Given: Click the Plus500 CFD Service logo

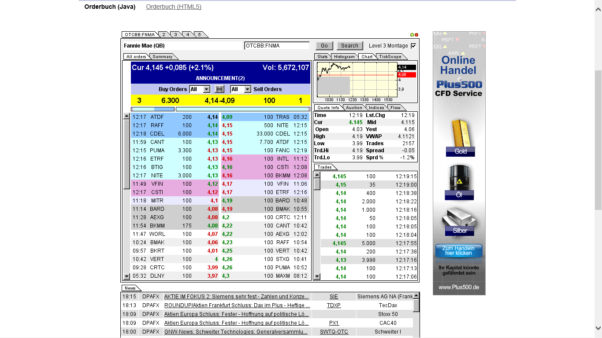Looking at the screenshot, I should click(x=459, y=88).
